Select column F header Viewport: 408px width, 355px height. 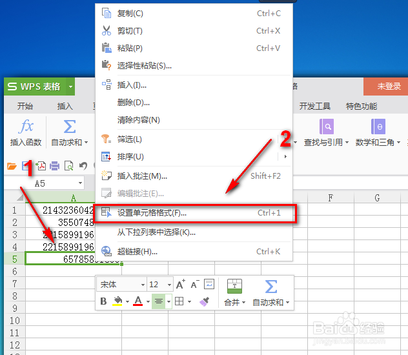[331, 198]
